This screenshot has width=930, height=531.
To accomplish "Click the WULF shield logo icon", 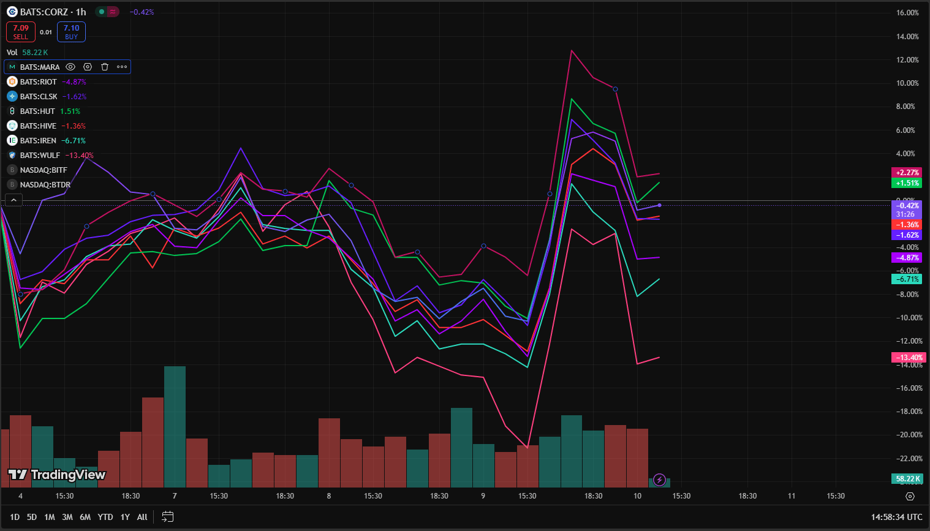I will pos(12,155).
